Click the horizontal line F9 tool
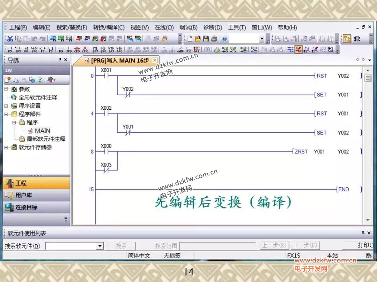 (61, 50)
